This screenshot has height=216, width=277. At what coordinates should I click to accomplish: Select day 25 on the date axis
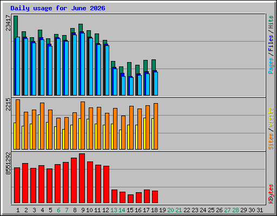click(x=211, y=210)
